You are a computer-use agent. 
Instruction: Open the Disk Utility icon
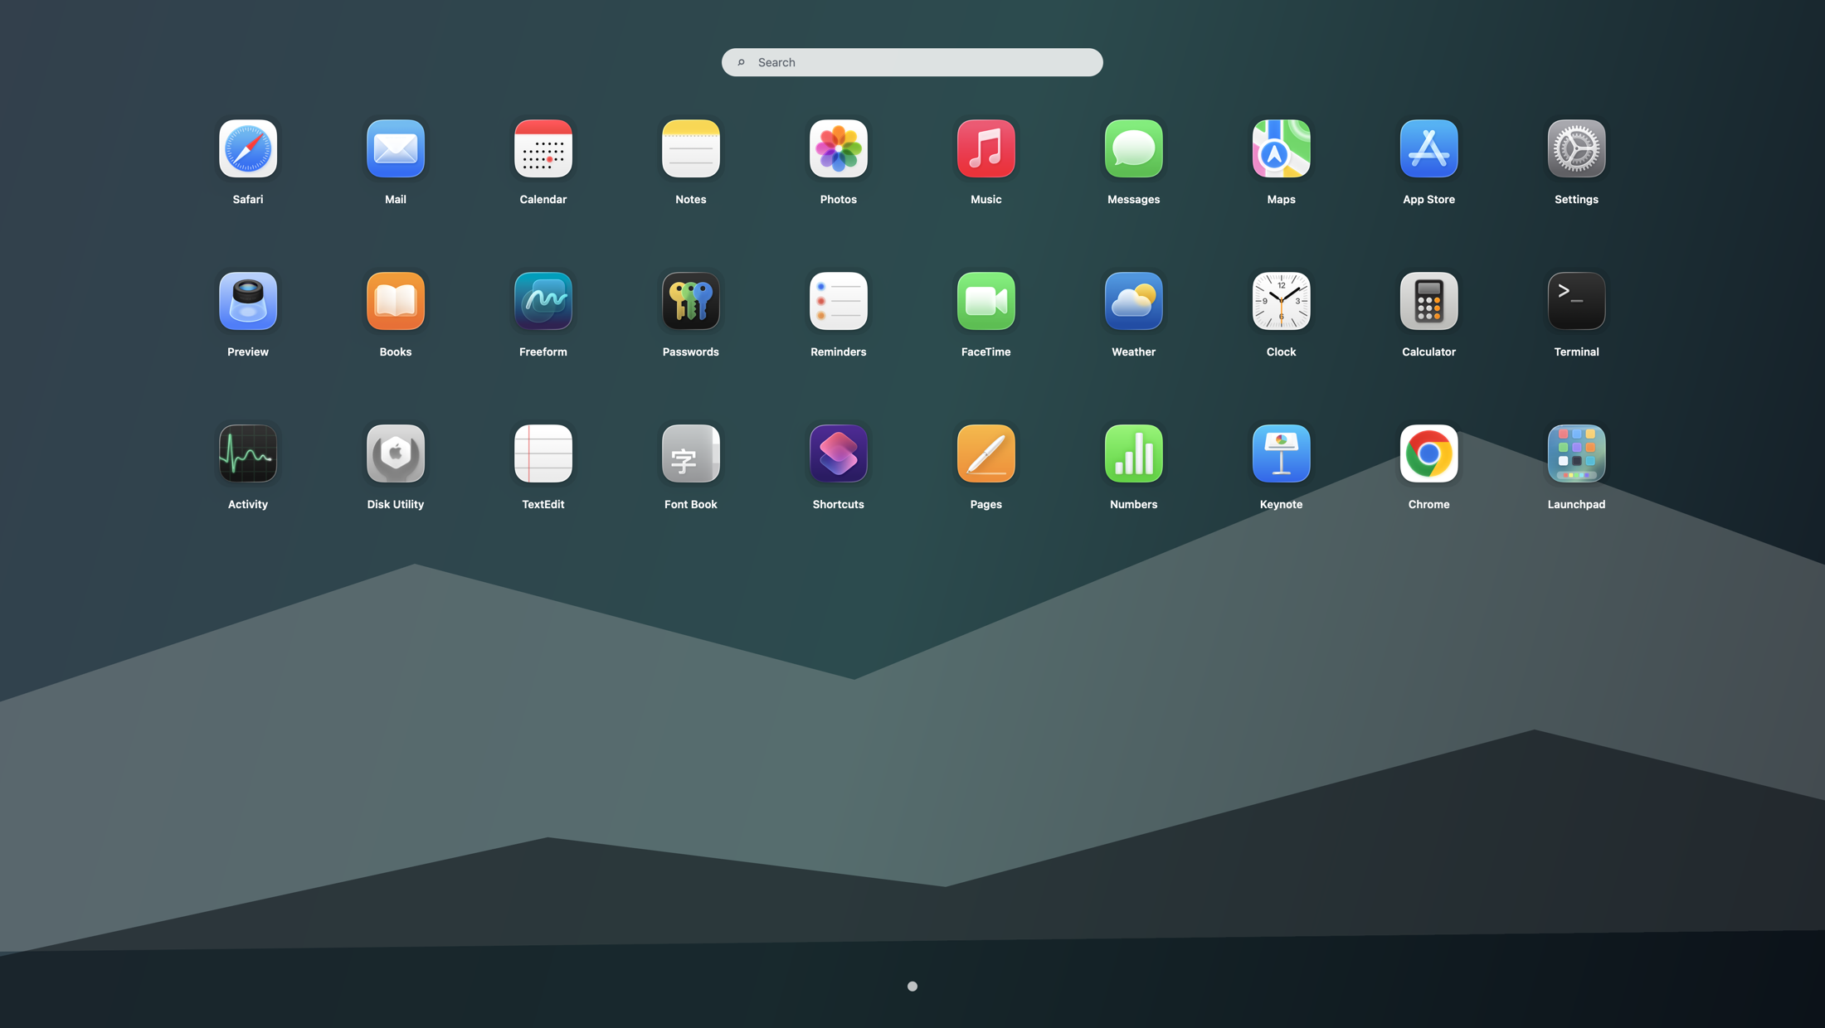[396, 453]
